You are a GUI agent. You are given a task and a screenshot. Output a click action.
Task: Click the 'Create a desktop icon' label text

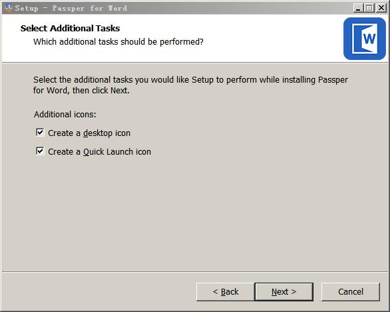click(89, 133)
